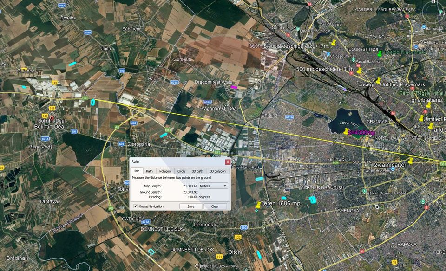This screenshot has width=446, height=271.
Task: Click the pushpin for 500 mp/deschidere 31m
Action: [x=359, y=71]
